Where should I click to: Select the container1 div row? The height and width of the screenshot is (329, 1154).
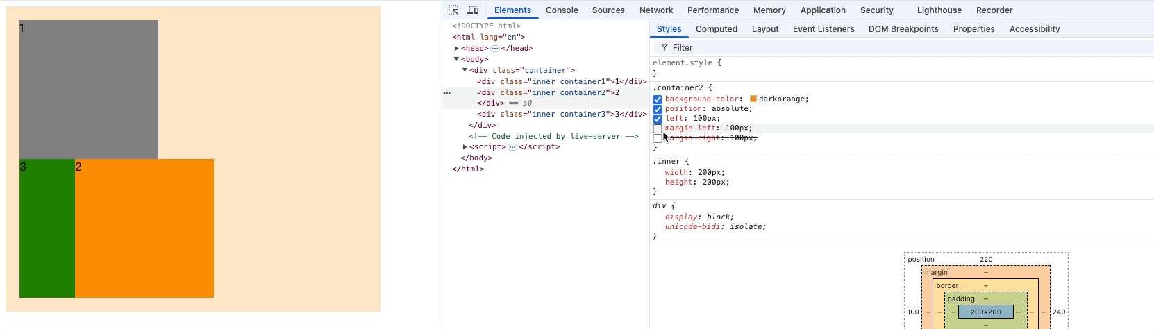coord(562,82)
